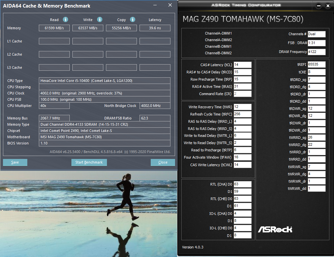Click the CAS Write Latency (tCWL) field
This screenshot has width=334, height=257.
click(x=243, y=165)
